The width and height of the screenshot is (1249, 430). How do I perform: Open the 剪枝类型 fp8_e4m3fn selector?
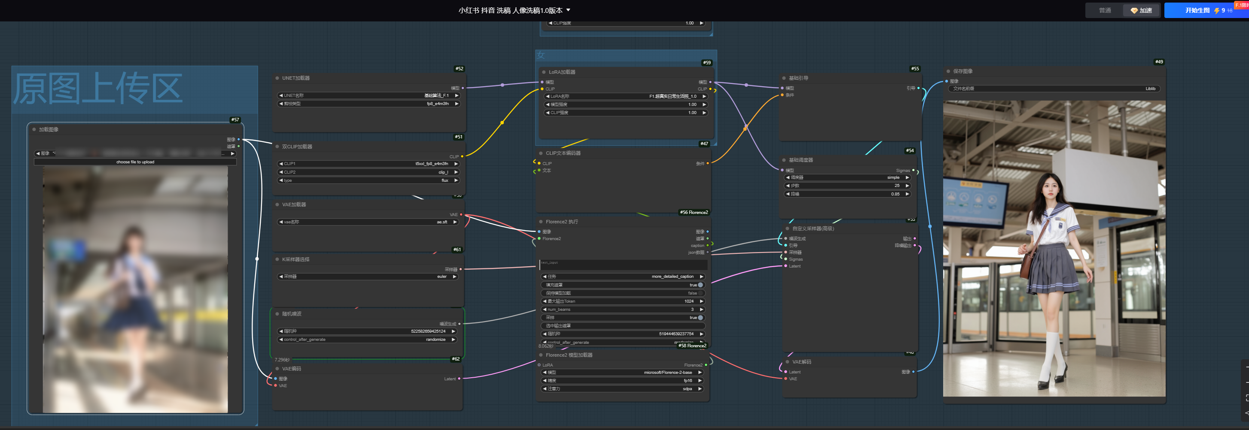[369, 104]
